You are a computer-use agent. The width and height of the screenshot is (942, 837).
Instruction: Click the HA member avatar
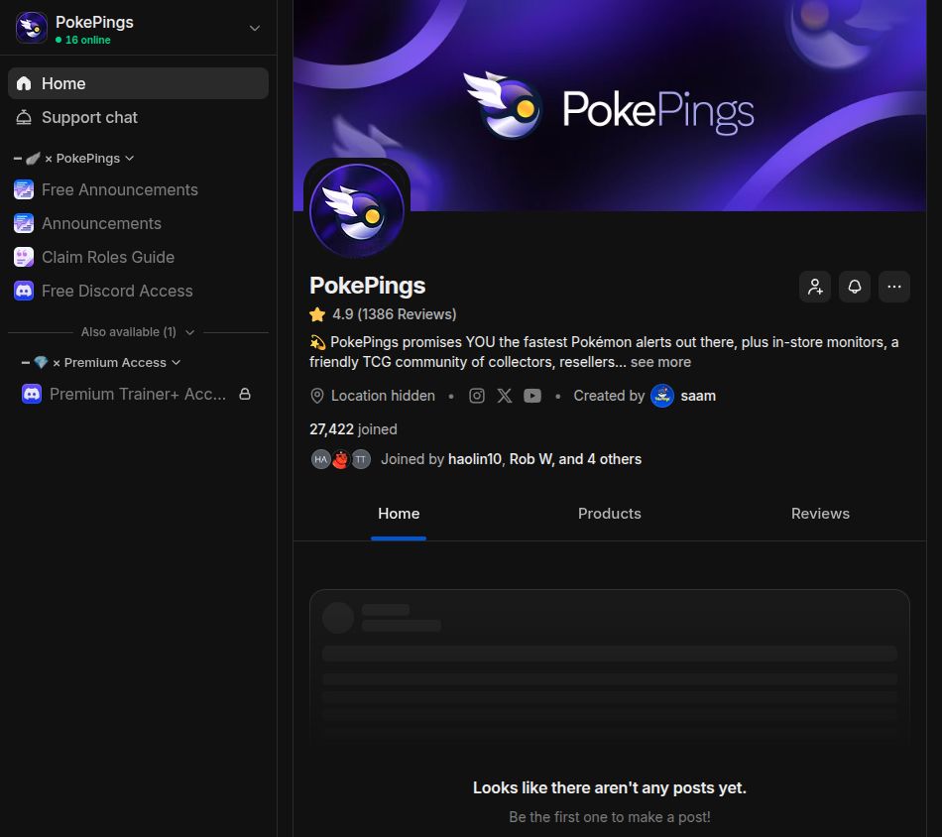(x=321, y=460)
